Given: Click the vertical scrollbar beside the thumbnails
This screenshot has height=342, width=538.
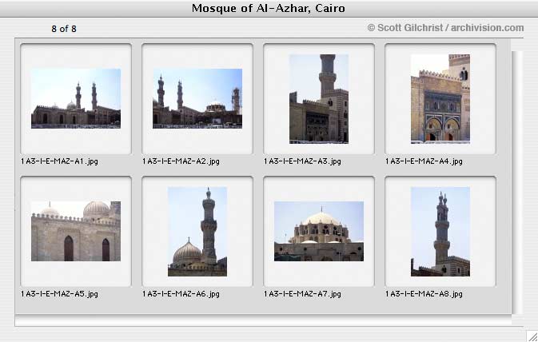Looking at the screenshot, I should 517,182.
